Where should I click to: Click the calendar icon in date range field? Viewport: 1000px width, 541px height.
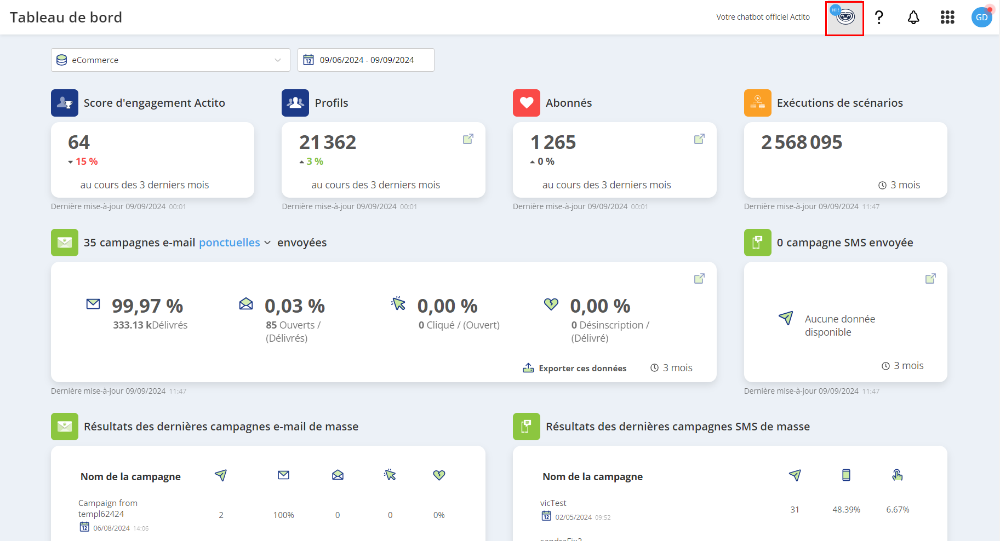[308, 60]
